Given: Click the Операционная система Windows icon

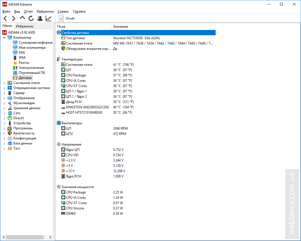Looking at the screenshot, I should click(10, 88).
